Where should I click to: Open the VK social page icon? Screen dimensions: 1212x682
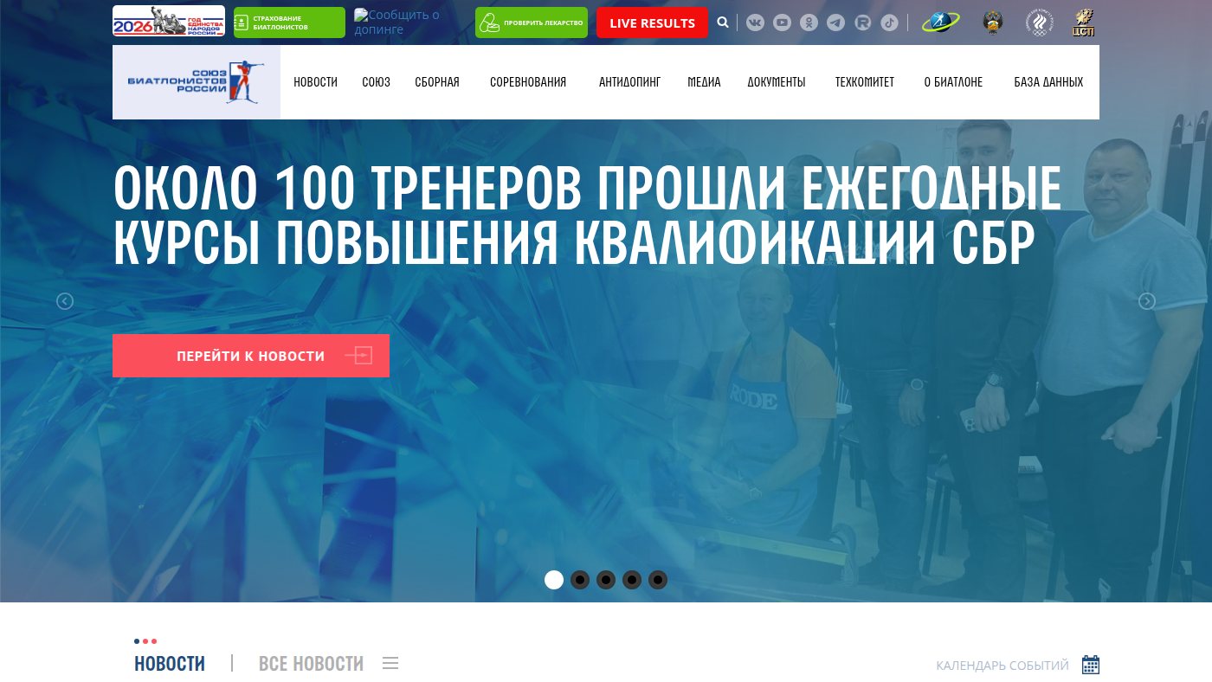point(755,23)
